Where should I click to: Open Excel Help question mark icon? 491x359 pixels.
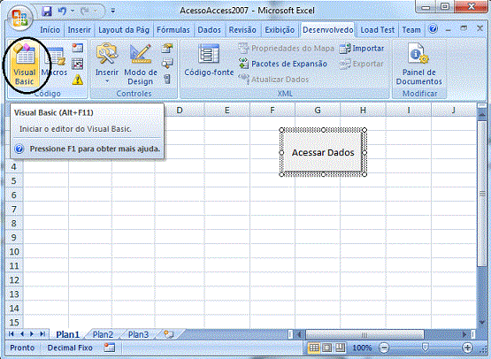pos(433,29)
